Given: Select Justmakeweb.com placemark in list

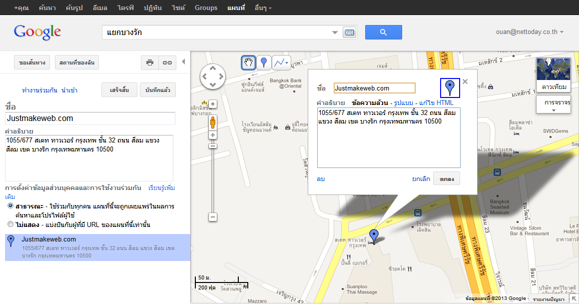Looking at the screenshot, I should [x=97, y=247].
